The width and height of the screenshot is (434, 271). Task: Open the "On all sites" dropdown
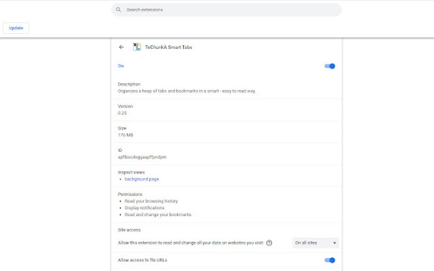point(316,243)
